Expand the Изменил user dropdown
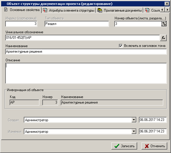 coord(134,131)
